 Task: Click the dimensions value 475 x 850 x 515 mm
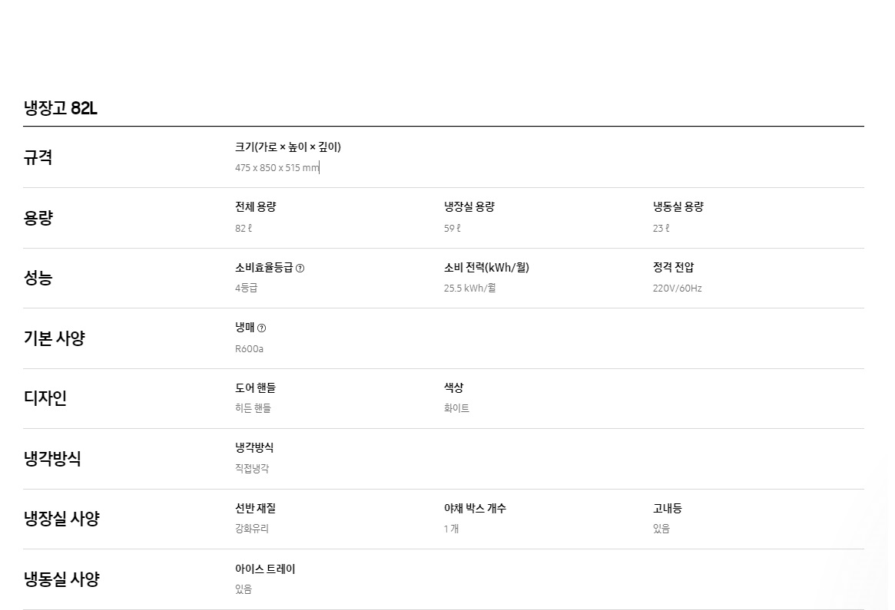coord(277,168)
